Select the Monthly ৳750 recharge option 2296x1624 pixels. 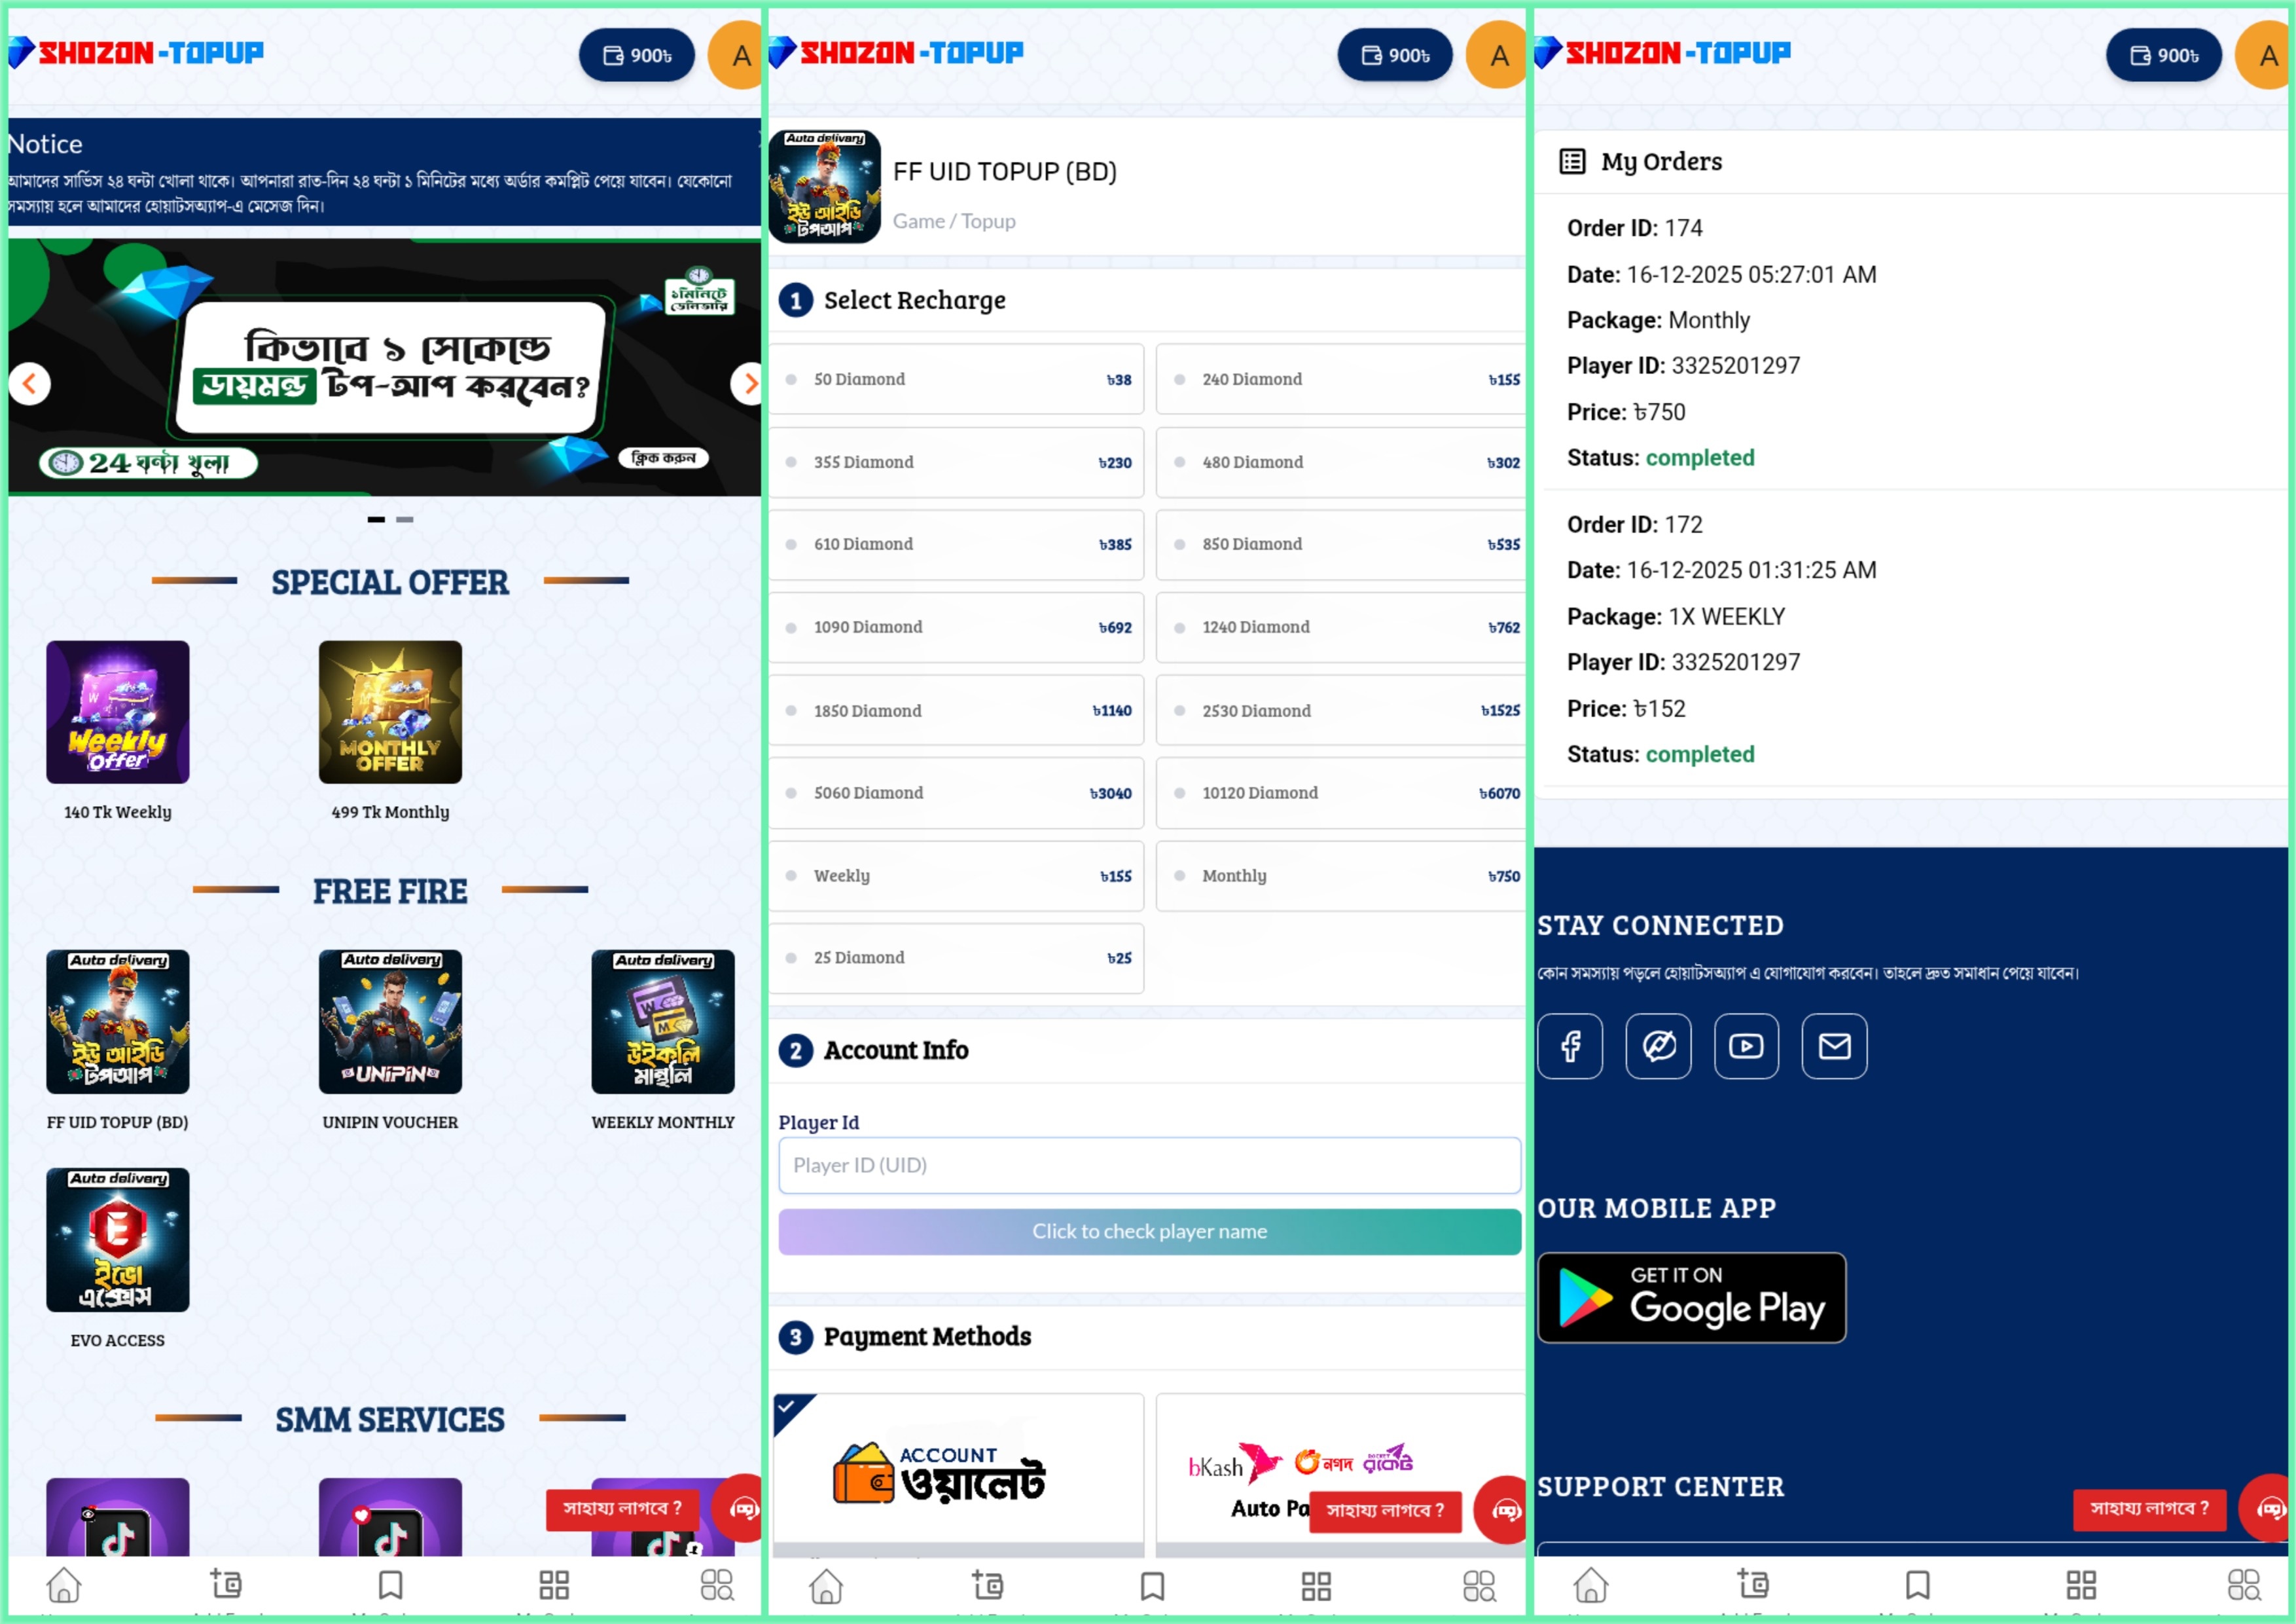click(x=1340, y=876)
